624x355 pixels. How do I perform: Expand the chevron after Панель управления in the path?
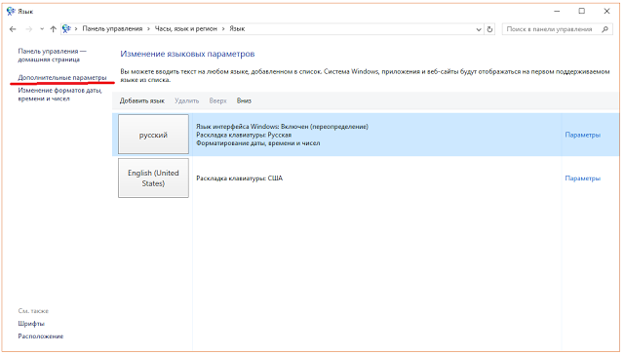tap(148, 28)
